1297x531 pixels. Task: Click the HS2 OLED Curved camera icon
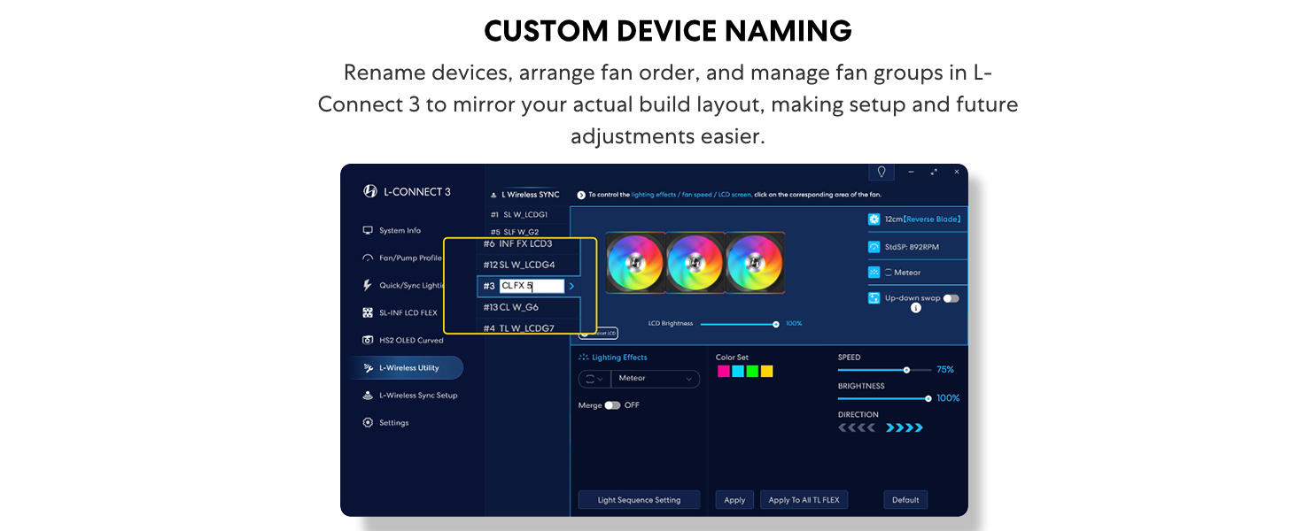(x=368, y=340)
